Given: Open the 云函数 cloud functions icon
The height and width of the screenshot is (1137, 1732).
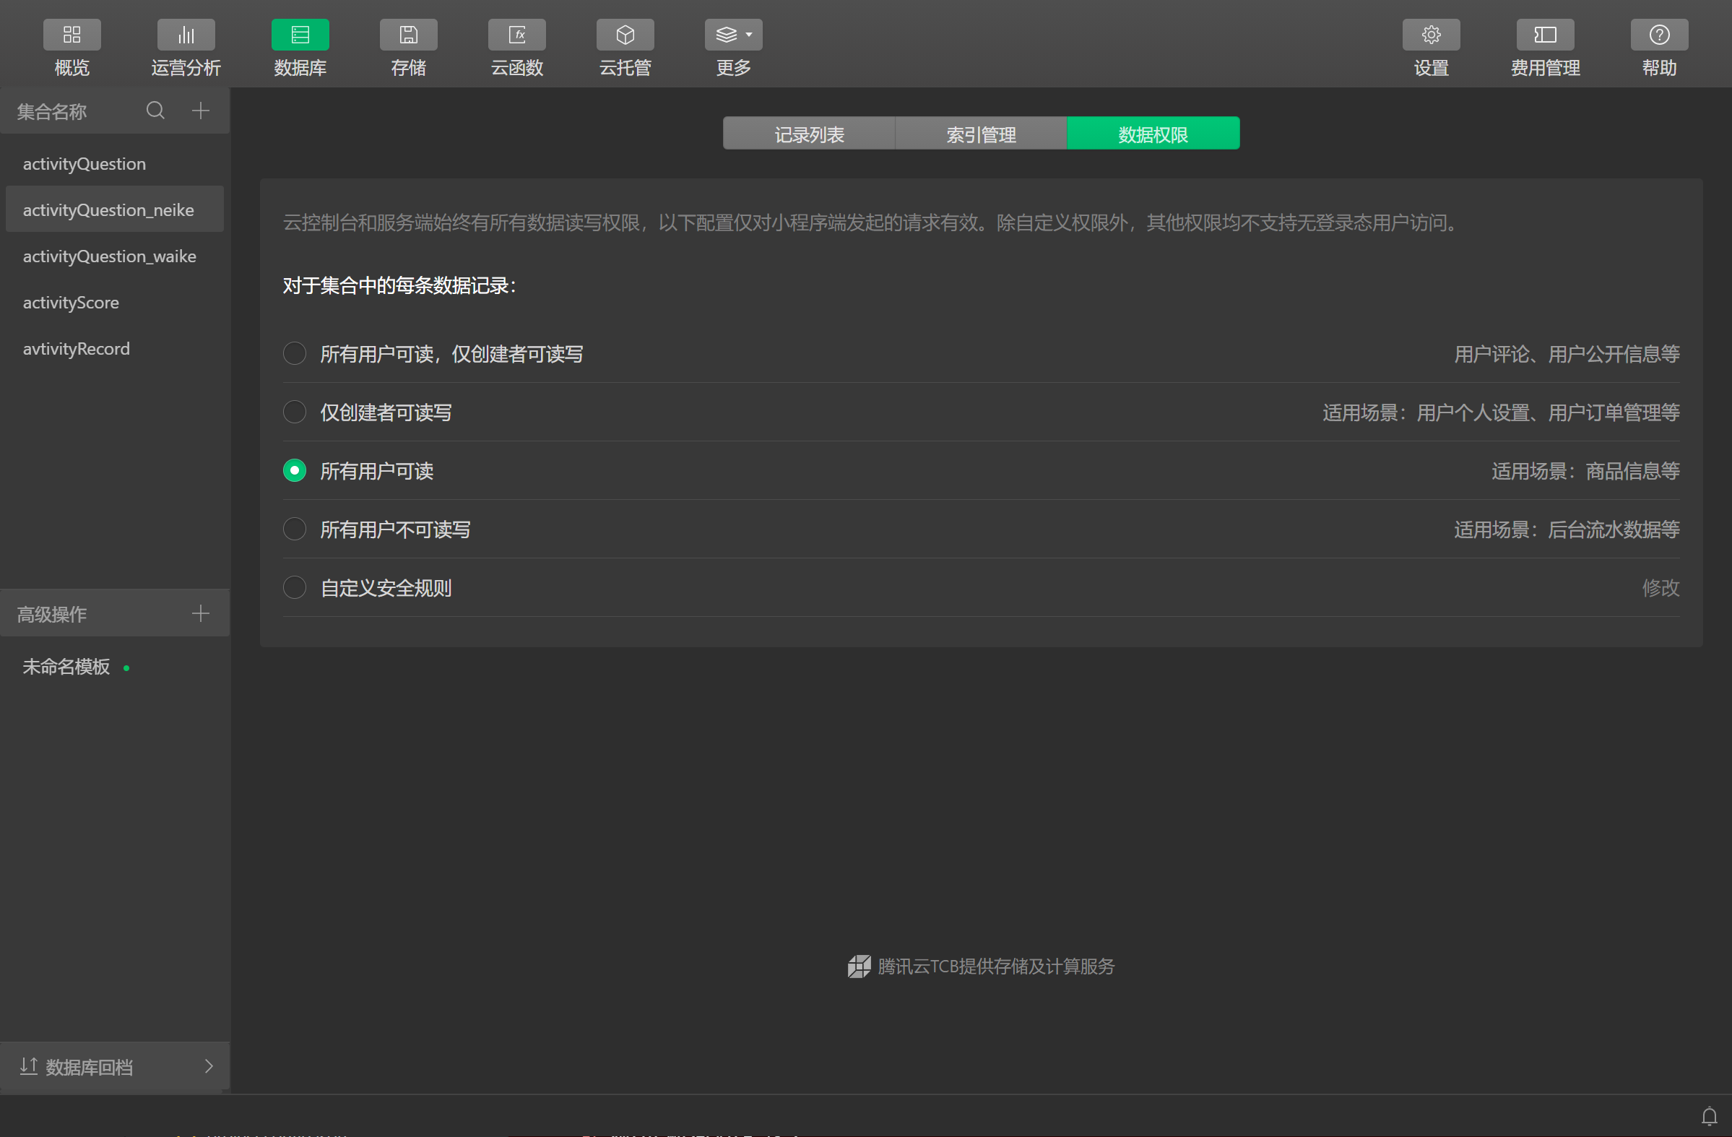Looking at the screenshot, I should pos(516,34).
